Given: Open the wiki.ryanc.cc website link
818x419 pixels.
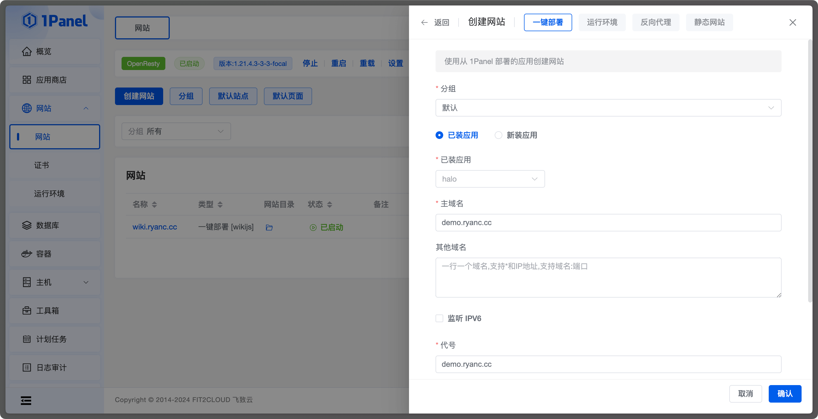Looking at the screenshot, I should (155, 227).
